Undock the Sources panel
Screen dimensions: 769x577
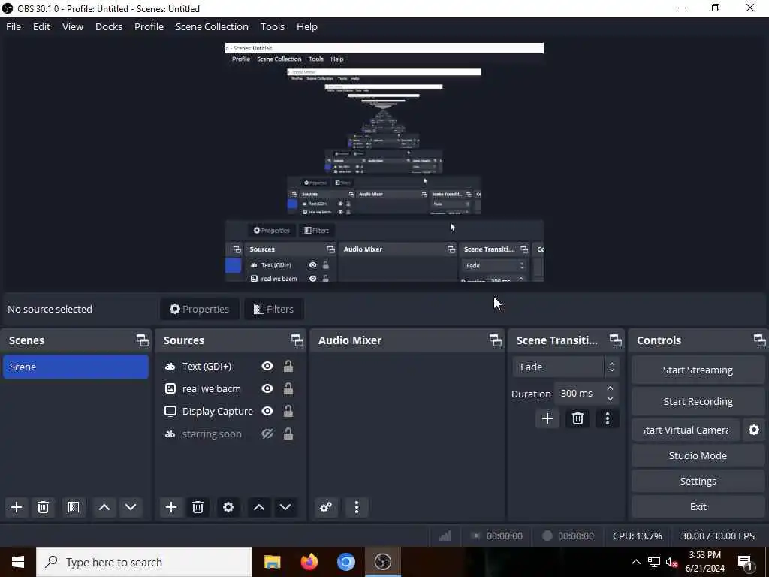pyautogui.click(x=297, y=340)
